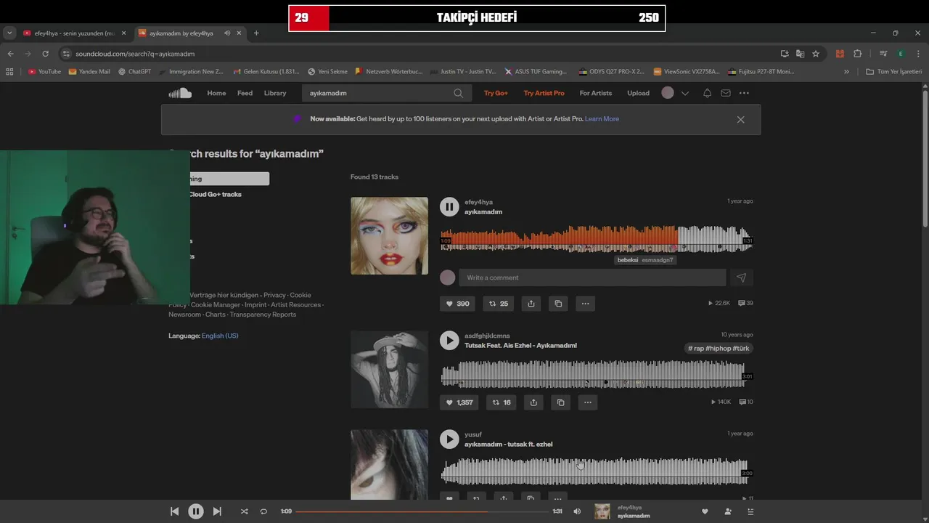Open the notifications bell
Image resolution: width=929 pixels, height=523 pixels.
[x=707, y=93]
